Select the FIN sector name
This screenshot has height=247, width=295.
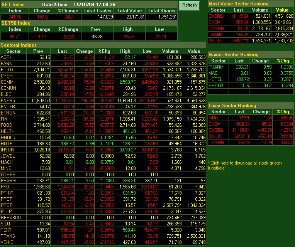[x=4, y=119]
